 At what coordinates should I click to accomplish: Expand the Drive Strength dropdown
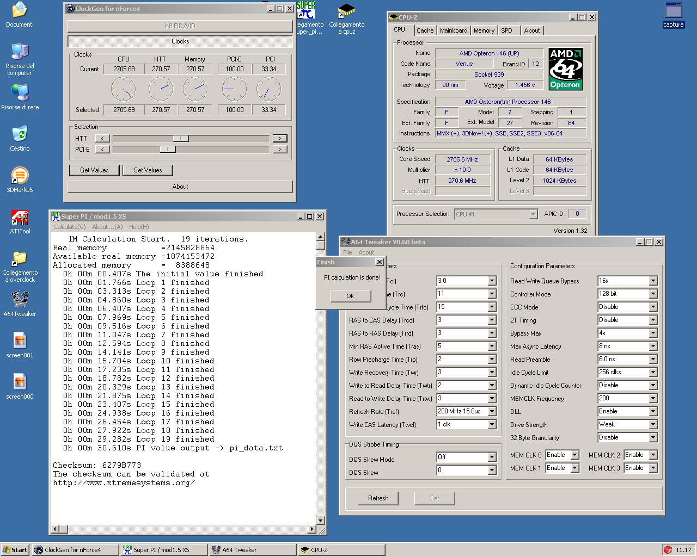click(653, 424)
